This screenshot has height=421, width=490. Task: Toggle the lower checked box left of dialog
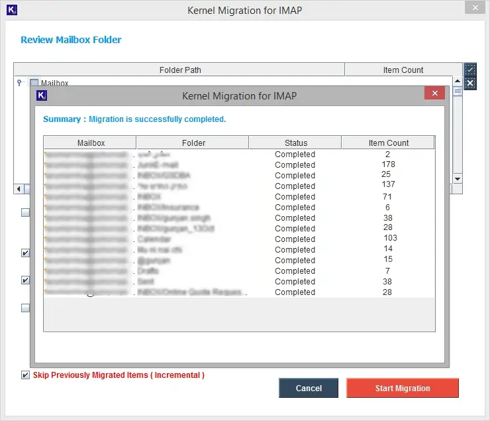click(25, 280)
